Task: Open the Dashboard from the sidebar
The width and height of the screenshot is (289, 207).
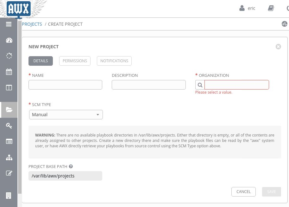Action: tap(9, 40)
